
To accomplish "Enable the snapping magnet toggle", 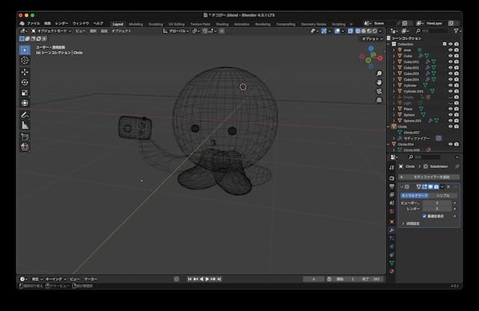I will (205, 31).
